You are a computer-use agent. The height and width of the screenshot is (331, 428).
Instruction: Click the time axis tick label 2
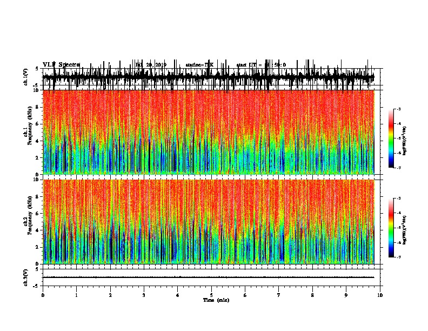(x=110, y=295)
